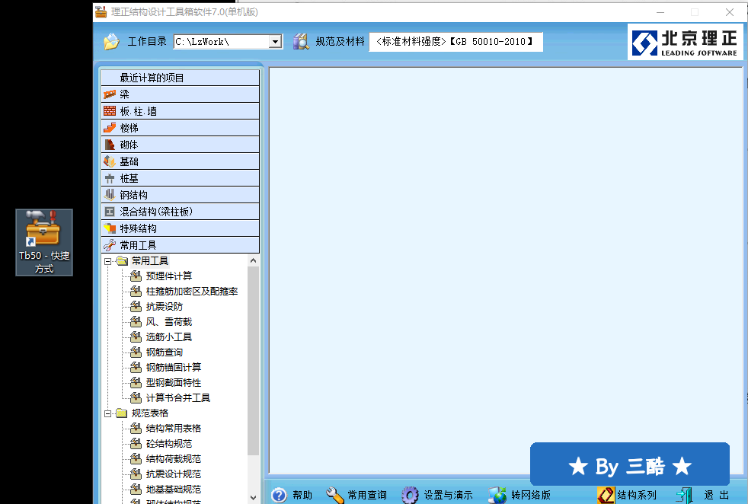748x504 pixels.
Task: Open 抗震设计规范 tree item
Action: click(174, 474)
